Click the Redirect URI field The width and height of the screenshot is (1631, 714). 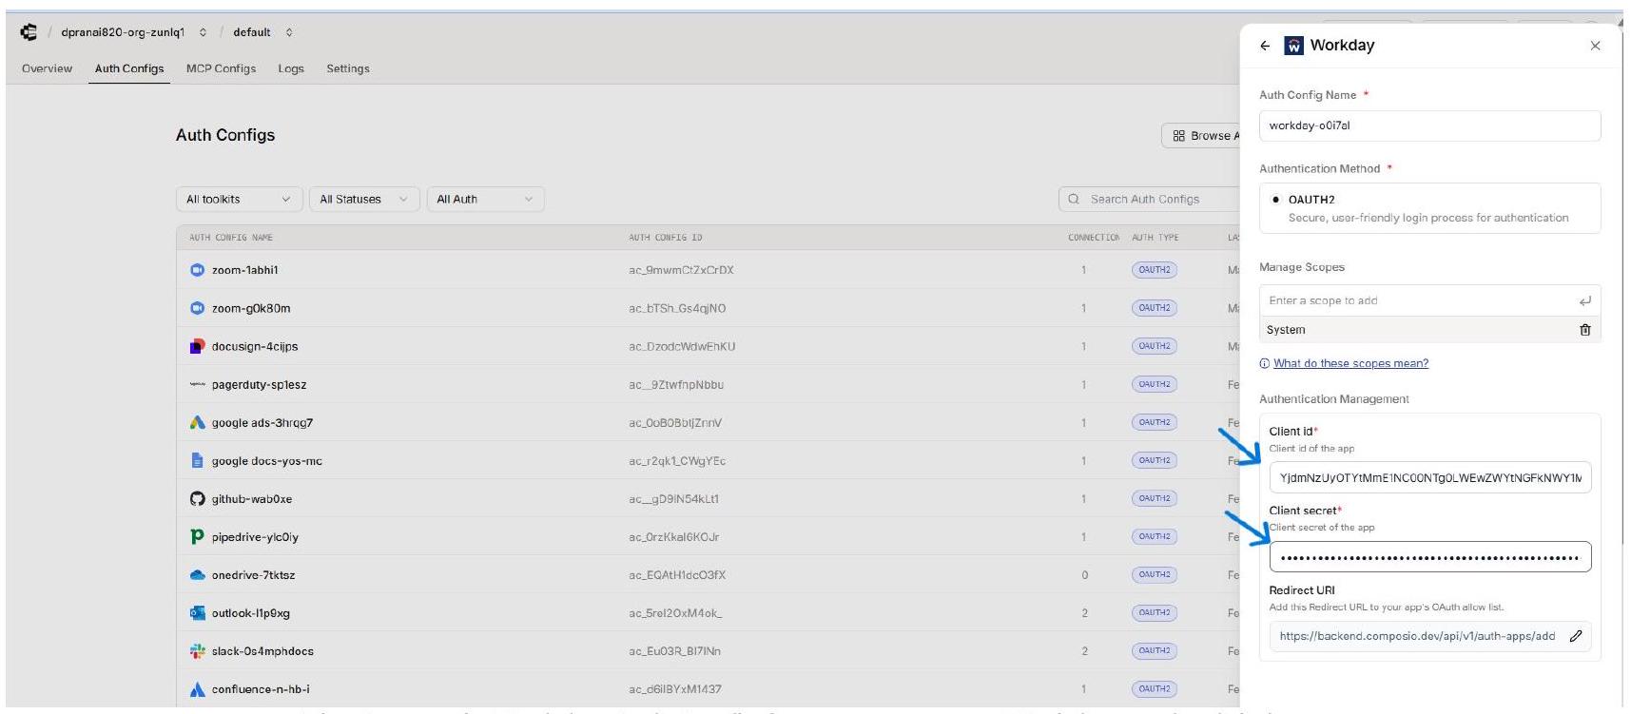(1429, 636)
